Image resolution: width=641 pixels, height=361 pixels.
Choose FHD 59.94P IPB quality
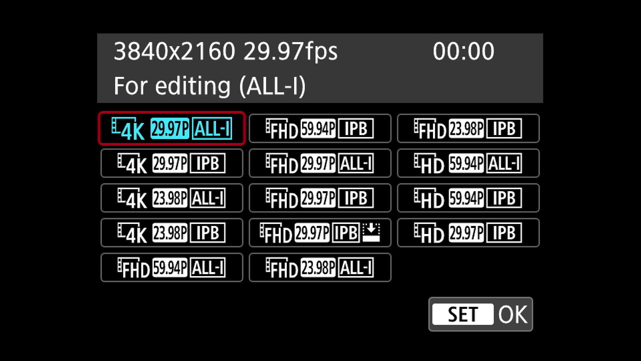pyautogui.click(x=320, y=128)
